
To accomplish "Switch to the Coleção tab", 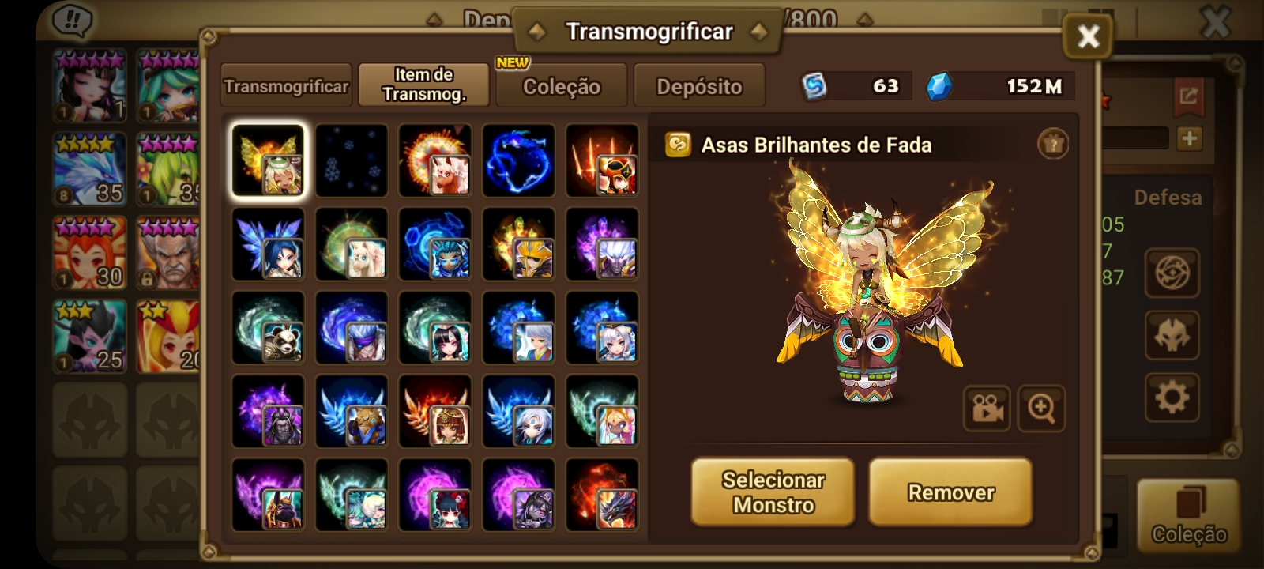I will (x=562, y=85).
